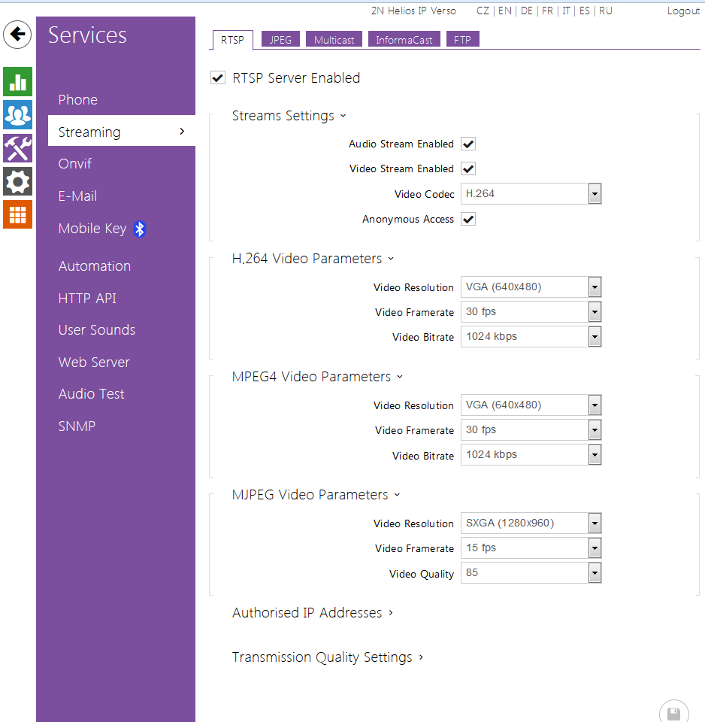Click the Logout link

click(x=683, y=11)
